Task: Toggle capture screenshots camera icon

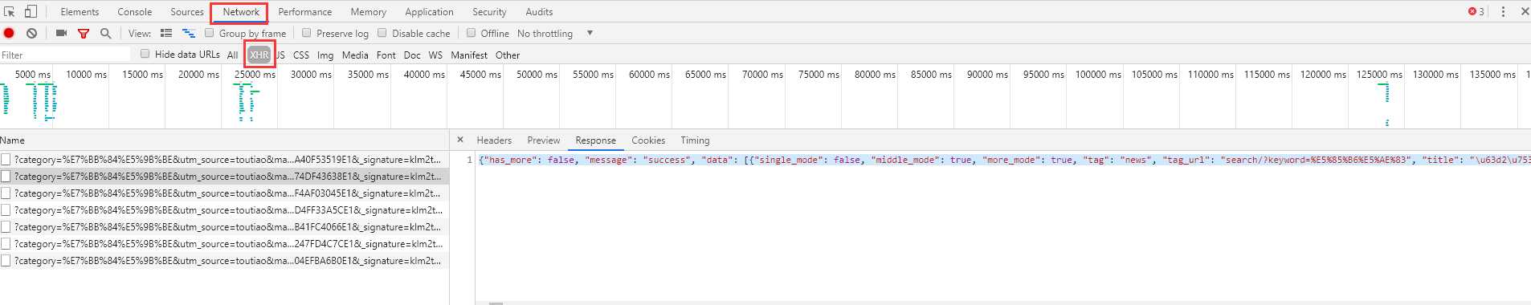Action: click(61, 33)
